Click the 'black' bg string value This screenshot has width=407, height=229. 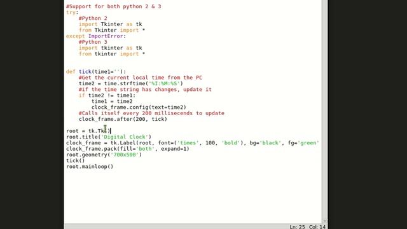270,142
